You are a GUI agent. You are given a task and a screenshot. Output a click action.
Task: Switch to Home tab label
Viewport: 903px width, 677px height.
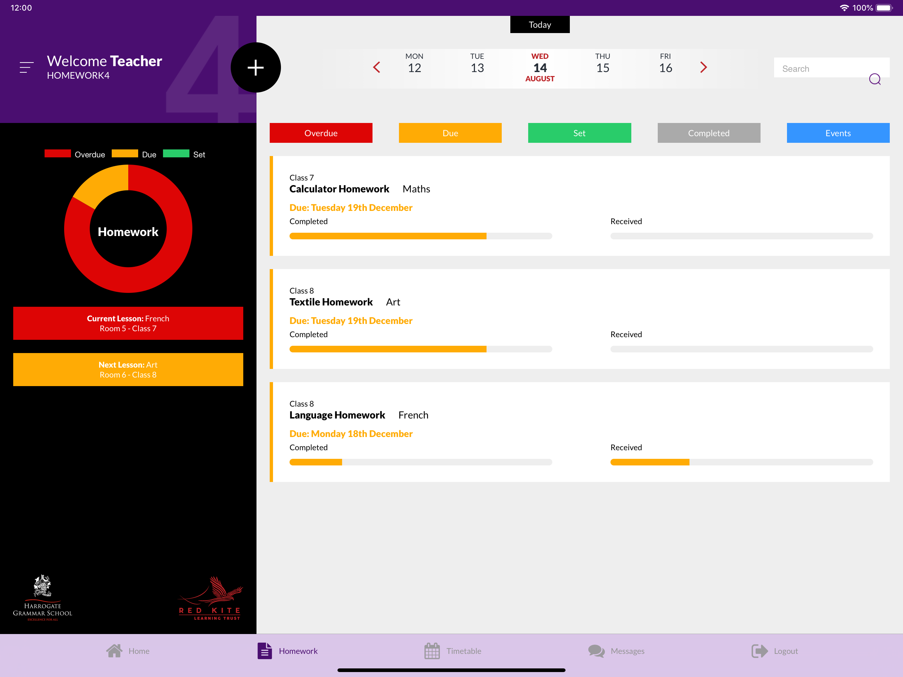pyautogui.click(x=139, y=651)
